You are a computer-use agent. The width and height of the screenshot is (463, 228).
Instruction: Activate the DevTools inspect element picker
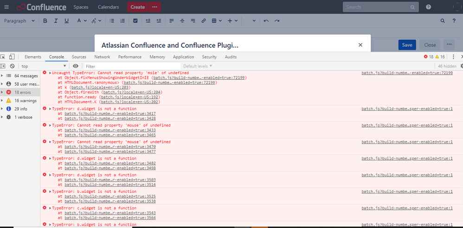coord(3,57)
